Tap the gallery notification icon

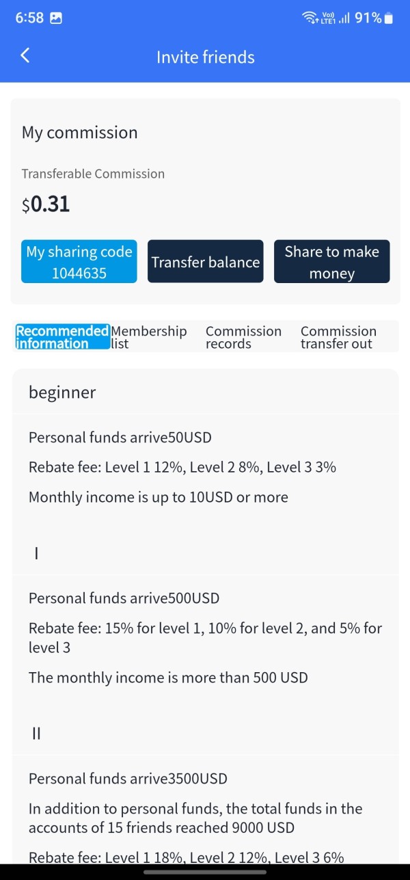56,18
